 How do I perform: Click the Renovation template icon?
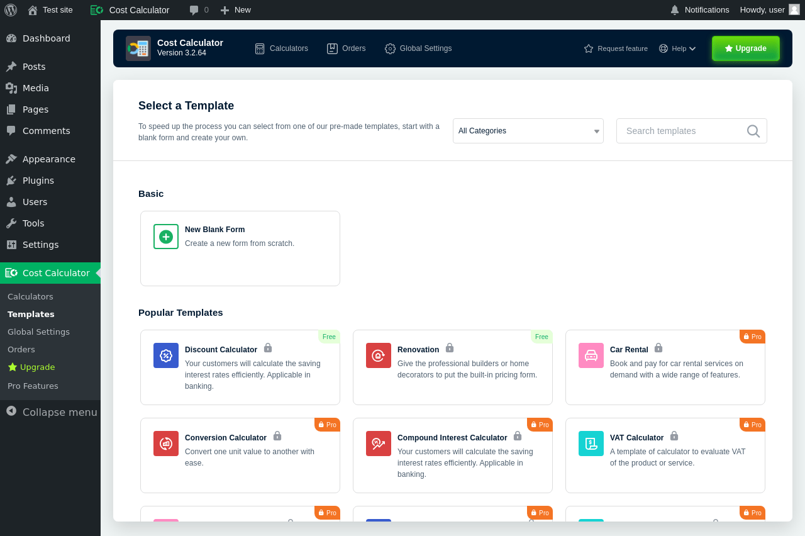pos(379,355)
